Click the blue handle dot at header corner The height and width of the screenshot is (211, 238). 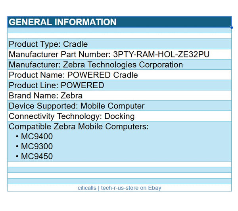coord(232,27)
